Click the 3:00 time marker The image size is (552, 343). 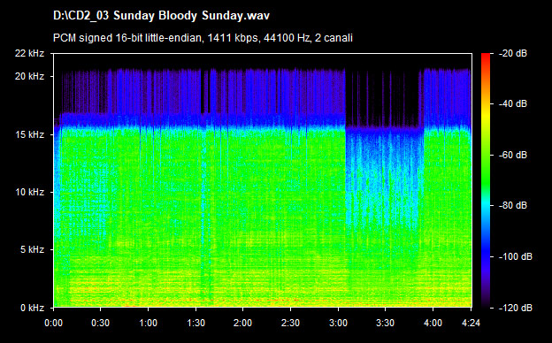coord(338,323)
